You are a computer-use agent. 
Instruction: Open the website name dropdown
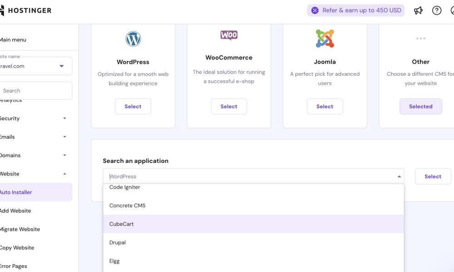(x=62, y=66)
